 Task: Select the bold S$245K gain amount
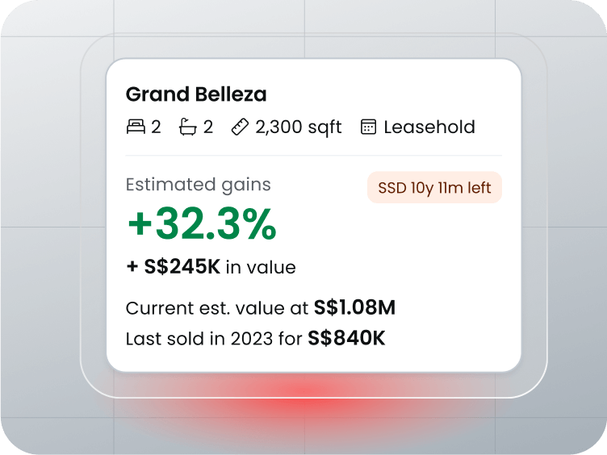click(x=182, y=267)
